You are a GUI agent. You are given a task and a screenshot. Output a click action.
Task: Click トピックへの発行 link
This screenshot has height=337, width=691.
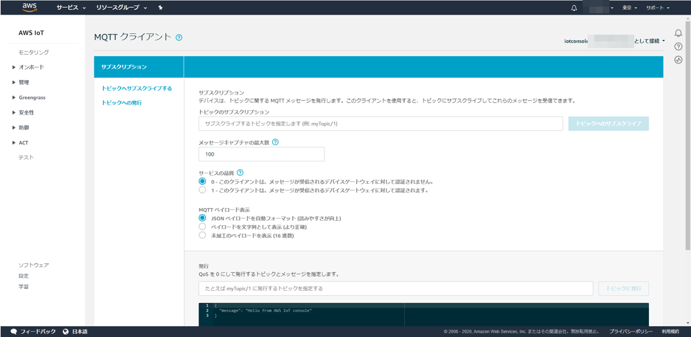122,103
